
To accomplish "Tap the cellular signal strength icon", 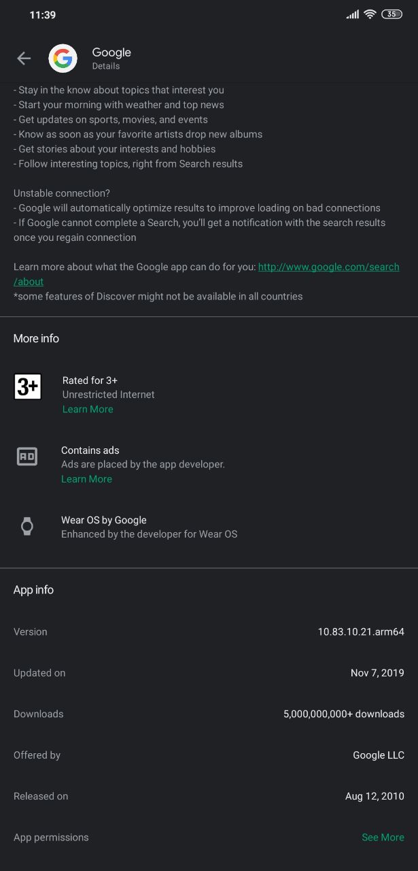I will point(353,14).
